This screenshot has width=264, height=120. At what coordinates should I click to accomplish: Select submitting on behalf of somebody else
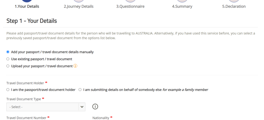[80, 90]
